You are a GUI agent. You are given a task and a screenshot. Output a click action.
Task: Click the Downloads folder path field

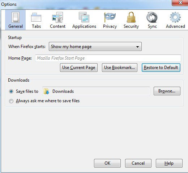[96, 91]
